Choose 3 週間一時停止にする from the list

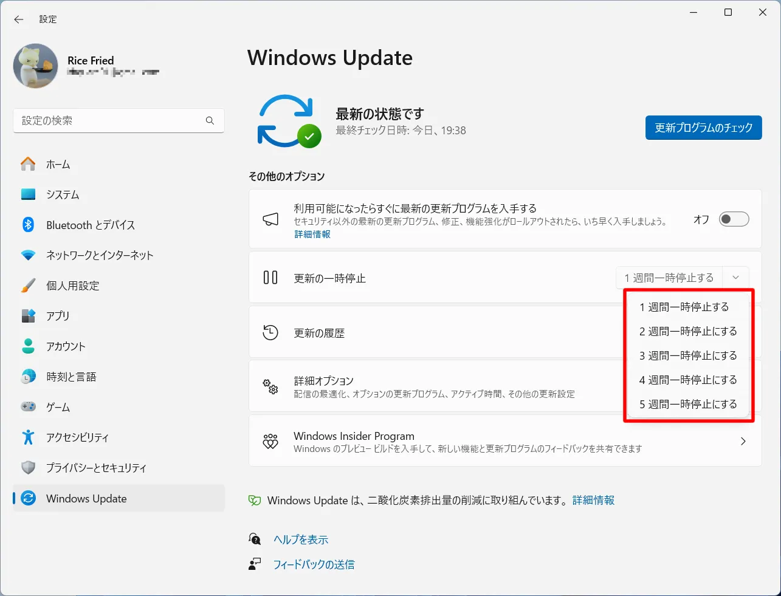[x=688, y=355]
